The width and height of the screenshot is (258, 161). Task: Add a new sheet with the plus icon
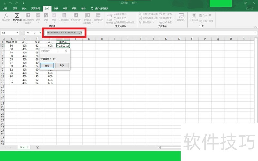click(x=37, y=147)
